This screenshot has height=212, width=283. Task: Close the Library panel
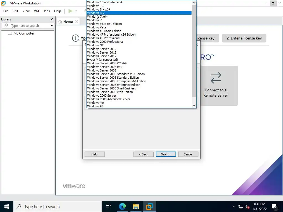(x=52, y=19)
